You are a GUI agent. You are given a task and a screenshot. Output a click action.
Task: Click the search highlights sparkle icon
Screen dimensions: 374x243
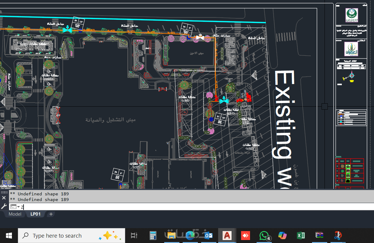(109, 236)
